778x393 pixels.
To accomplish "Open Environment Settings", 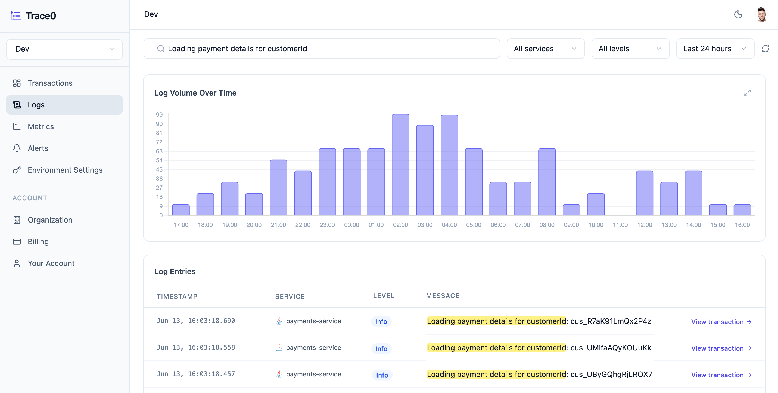I will (64, 170).
